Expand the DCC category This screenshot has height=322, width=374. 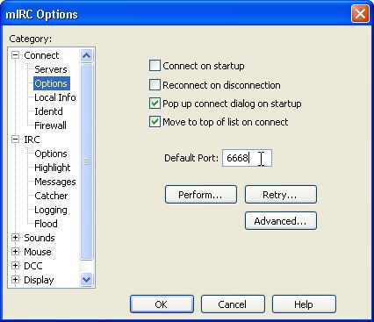click(x=15, y=266)
